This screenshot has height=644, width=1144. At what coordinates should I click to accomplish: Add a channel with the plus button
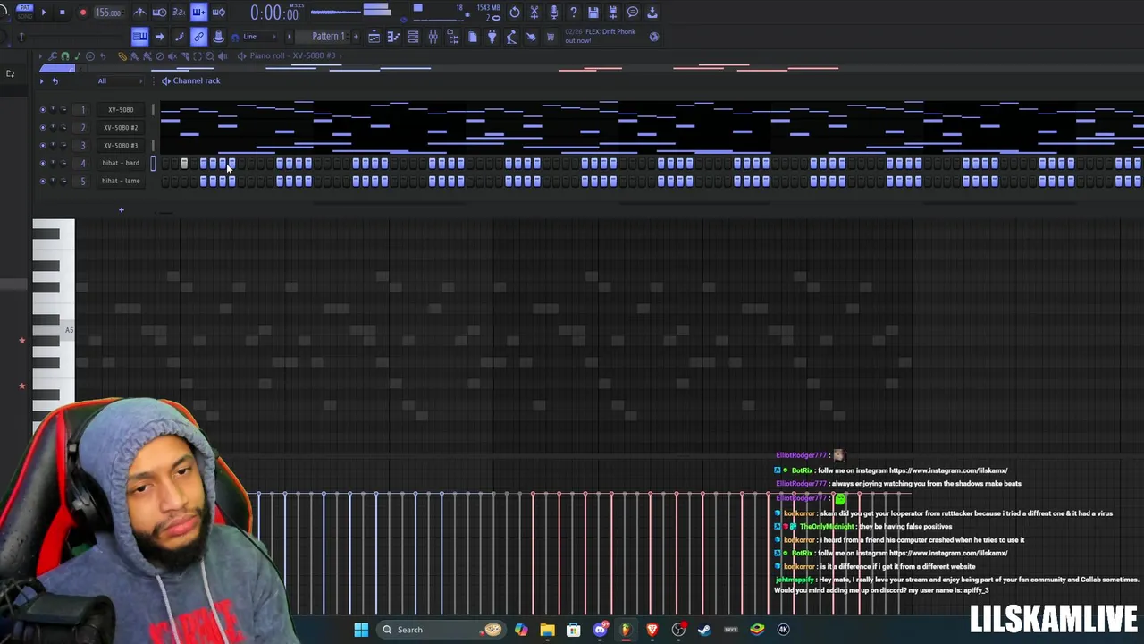click(121, 210)
